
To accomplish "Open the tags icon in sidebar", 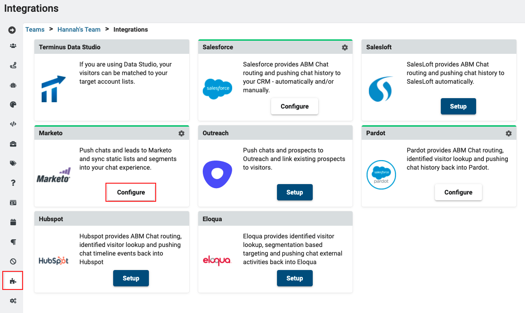I will click(13, 163).
